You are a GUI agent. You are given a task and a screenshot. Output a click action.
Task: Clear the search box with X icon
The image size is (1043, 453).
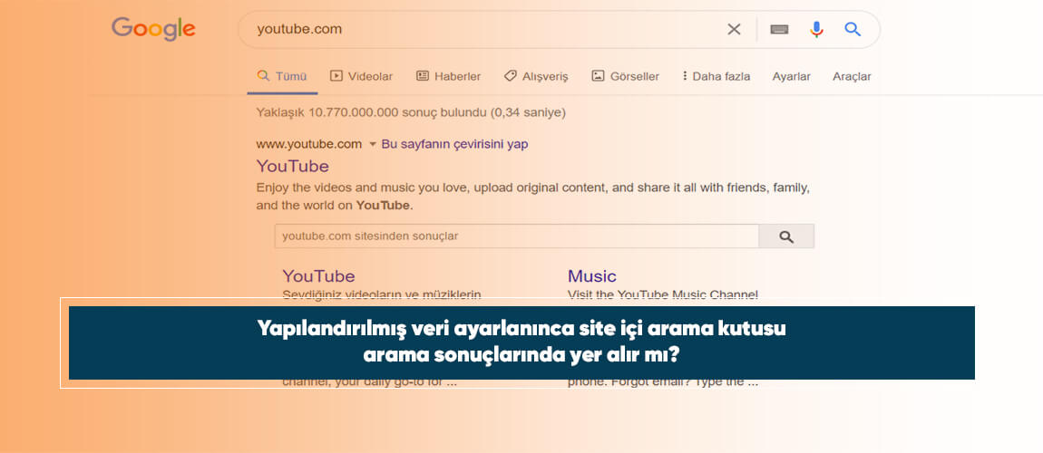734,29
